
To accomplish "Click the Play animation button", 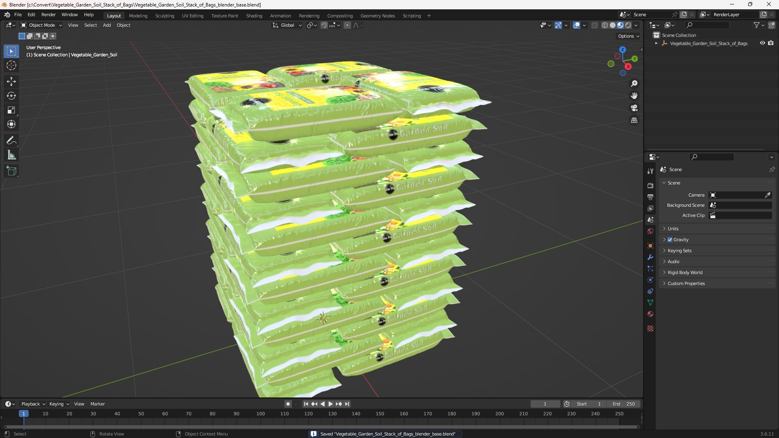I will coord(331,404).
